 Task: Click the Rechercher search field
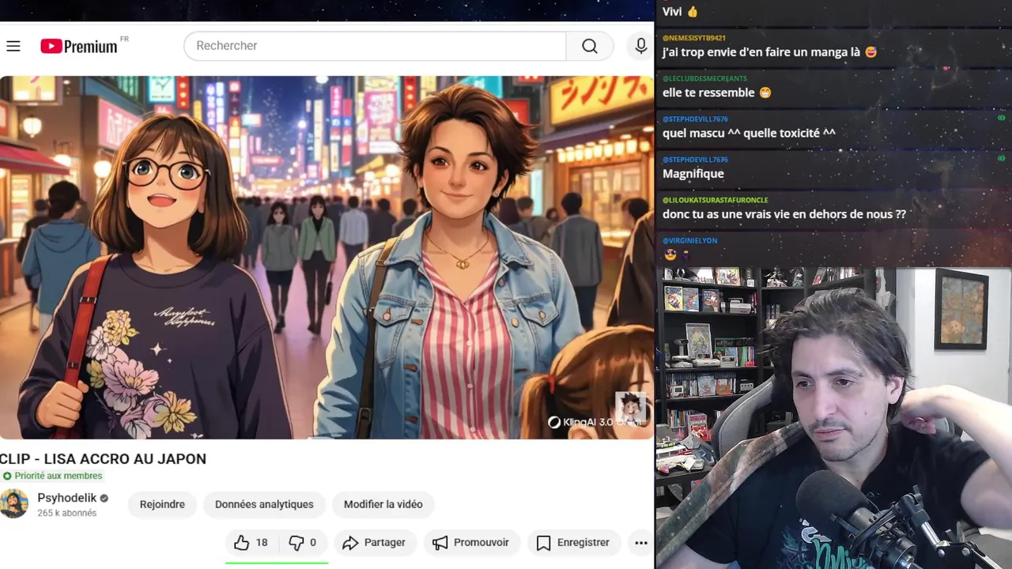point(375,46)
